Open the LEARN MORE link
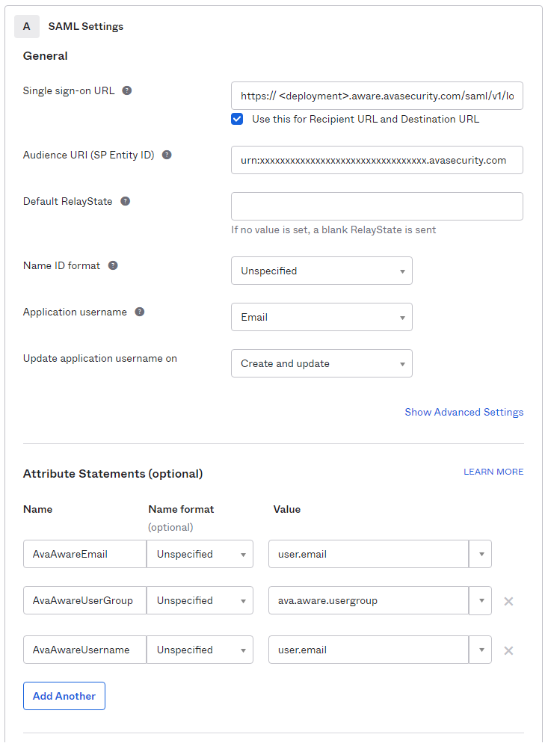548x752 pixels. [x=493, y=472]
